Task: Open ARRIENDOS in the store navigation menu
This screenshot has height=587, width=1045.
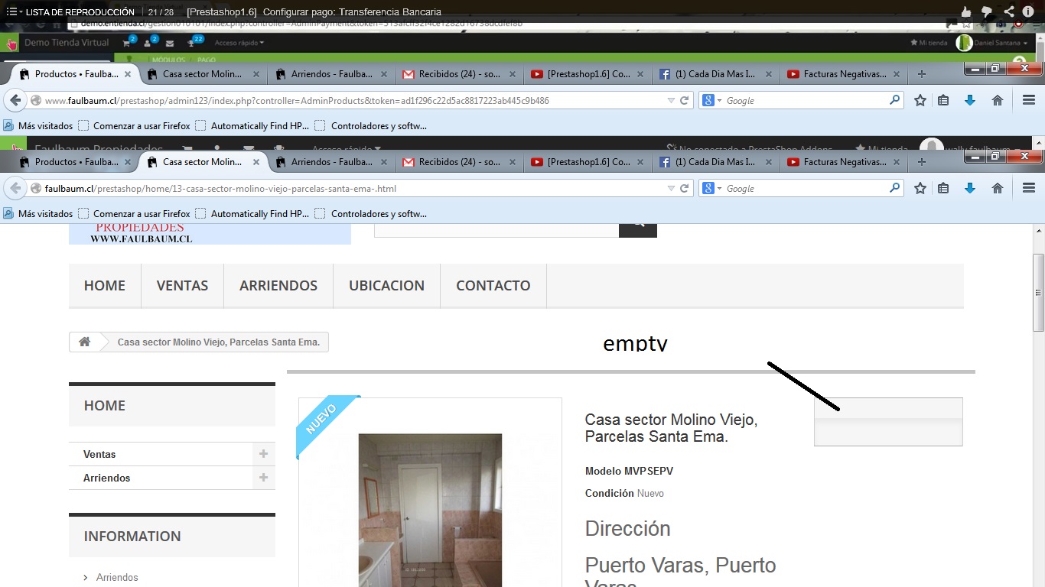Action: (278, 286)
